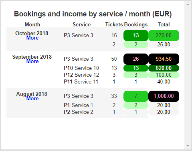Image resolution: width=192 pixels, height=151 pixels.
Task: Click the 33 tickets cell
Action: (x=114, y=96)
